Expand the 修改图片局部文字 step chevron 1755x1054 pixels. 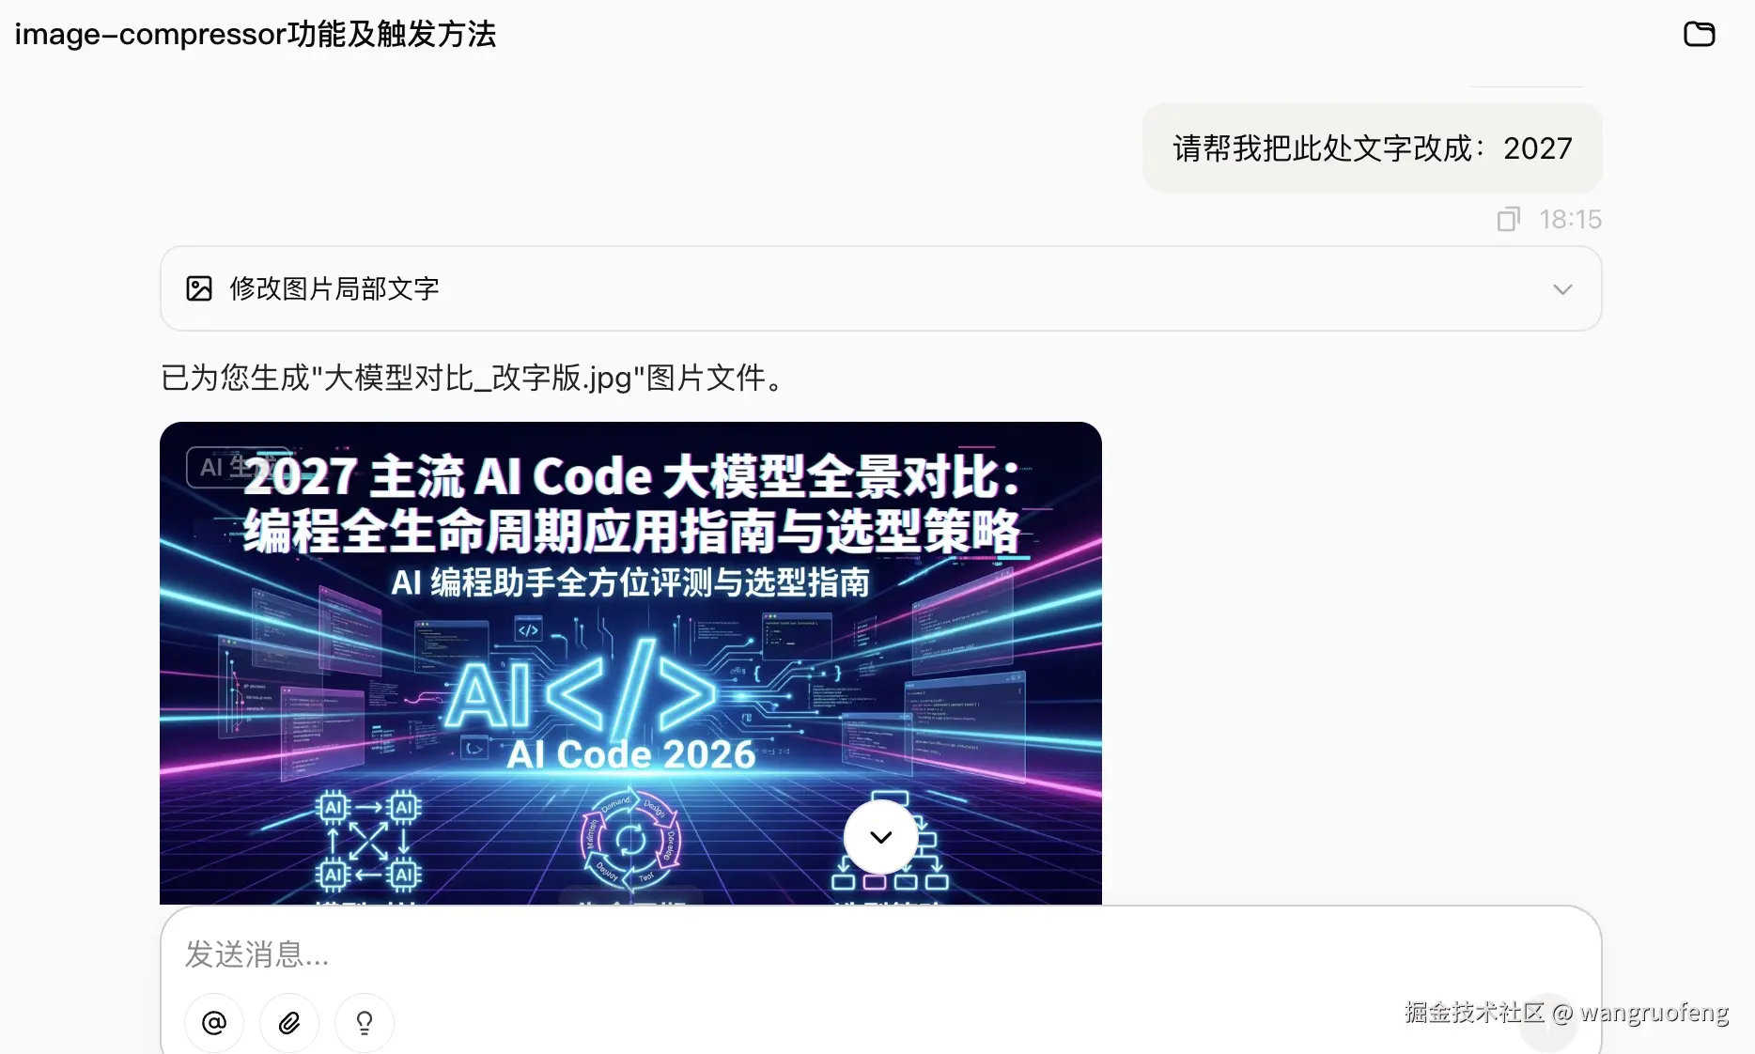coord(1562,289)
